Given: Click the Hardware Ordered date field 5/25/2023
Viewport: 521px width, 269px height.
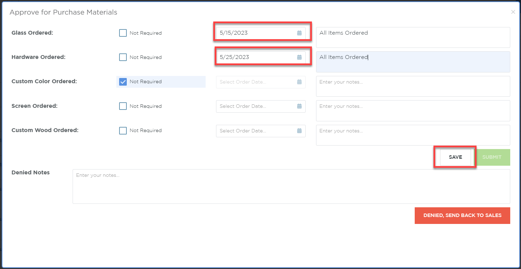Looking at the screenshot, I should coord(261,58).
